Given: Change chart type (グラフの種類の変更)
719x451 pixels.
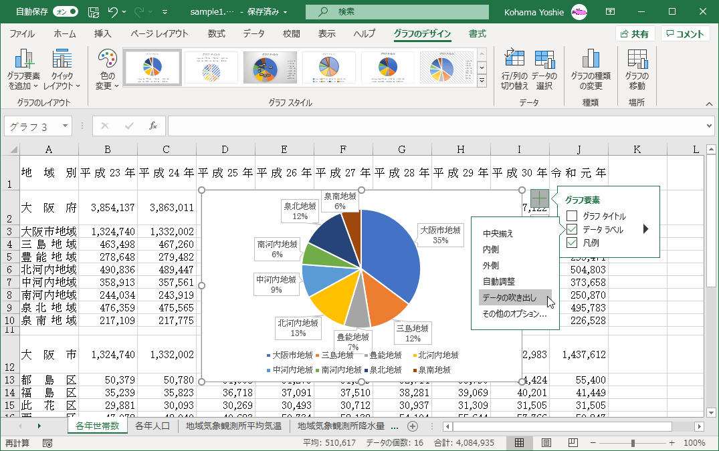Looking at the screenshot, I should (591, 69).
